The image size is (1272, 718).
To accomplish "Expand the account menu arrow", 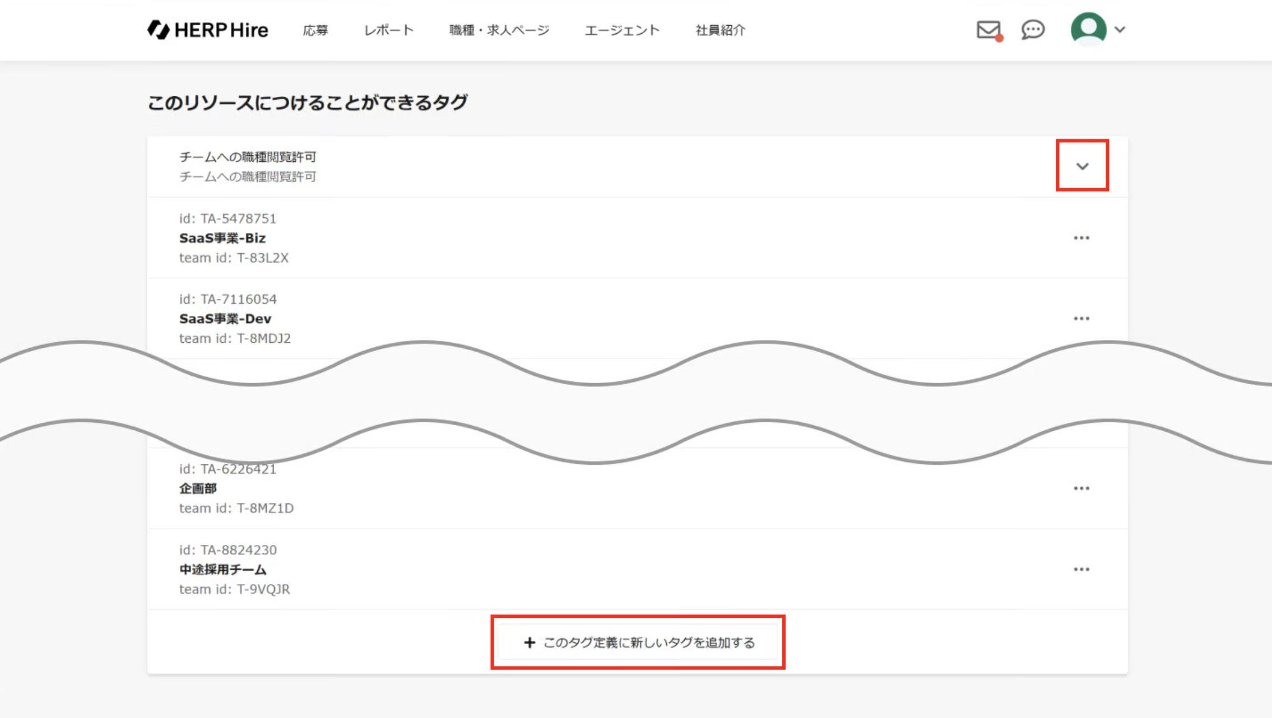I will (1120, 30).
